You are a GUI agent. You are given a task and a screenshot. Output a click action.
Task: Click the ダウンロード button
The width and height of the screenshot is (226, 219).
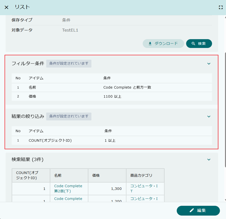click(x=163, y=43)
